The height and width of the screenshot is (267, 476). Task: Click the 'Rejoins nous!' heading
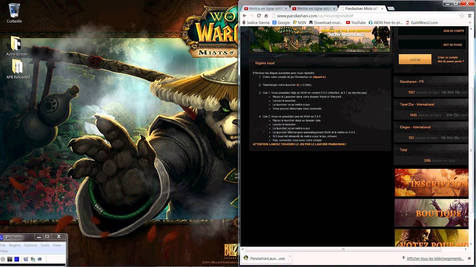pos(265,63)
